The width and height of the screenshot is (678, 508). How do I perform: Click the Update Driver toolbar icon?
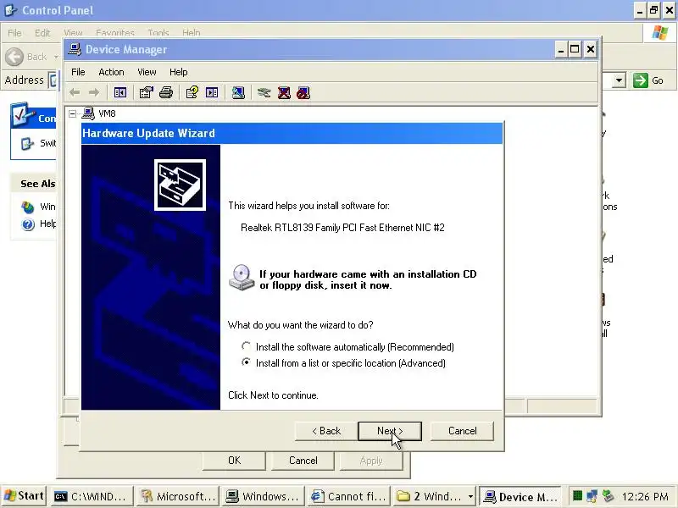tap(264, 92)
